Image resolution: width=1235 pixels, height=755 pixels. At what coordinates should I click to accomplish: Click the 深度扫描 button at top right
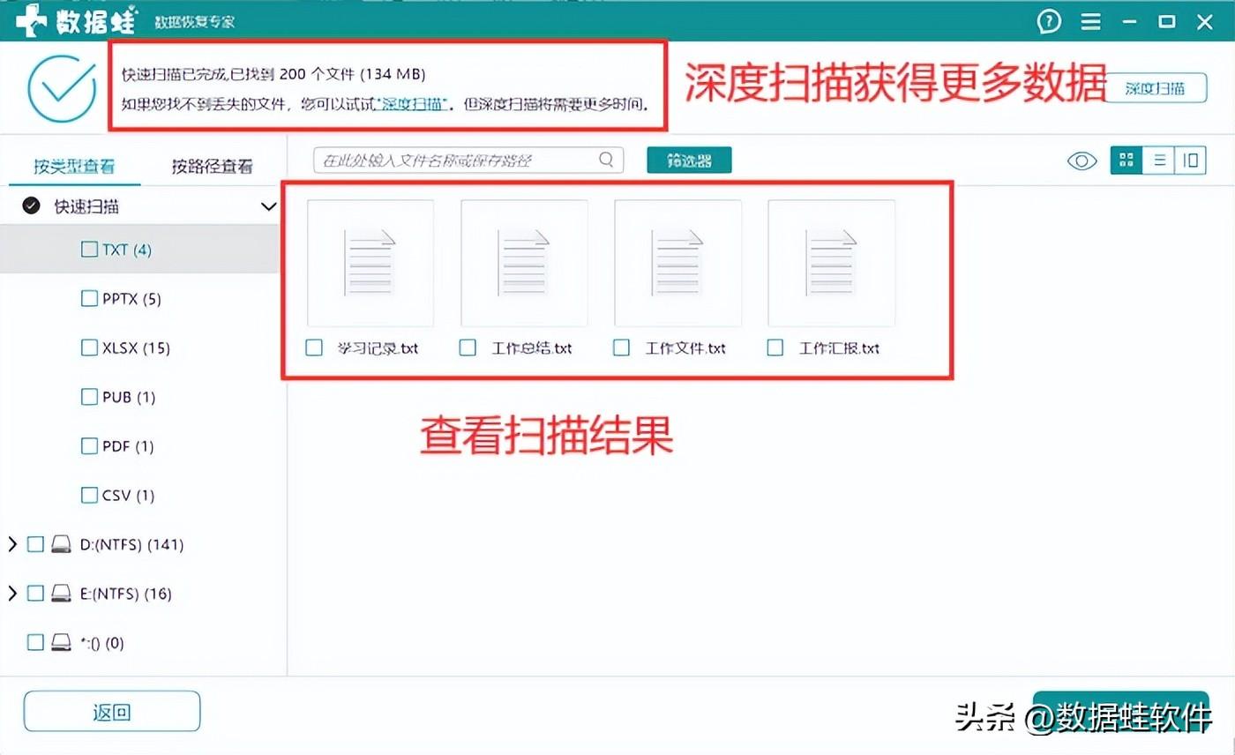coord(1155,88)
